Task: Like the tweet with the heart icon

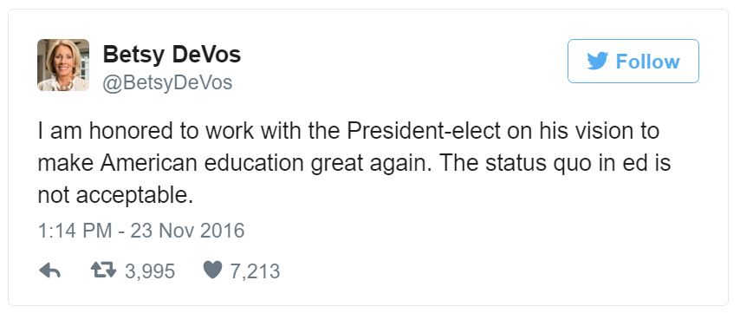Action: tap(212, 271)
